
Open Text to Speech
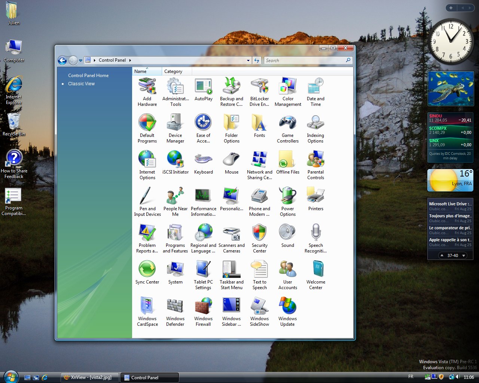pyautogui.click(x=259, y=275)
